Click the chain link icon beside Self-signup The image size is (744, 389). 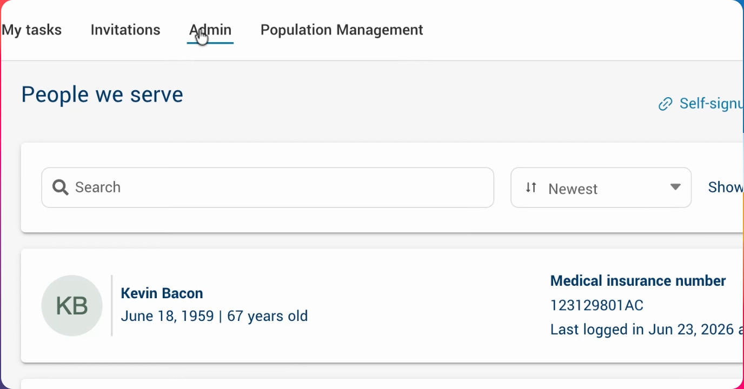pos(665,104)
